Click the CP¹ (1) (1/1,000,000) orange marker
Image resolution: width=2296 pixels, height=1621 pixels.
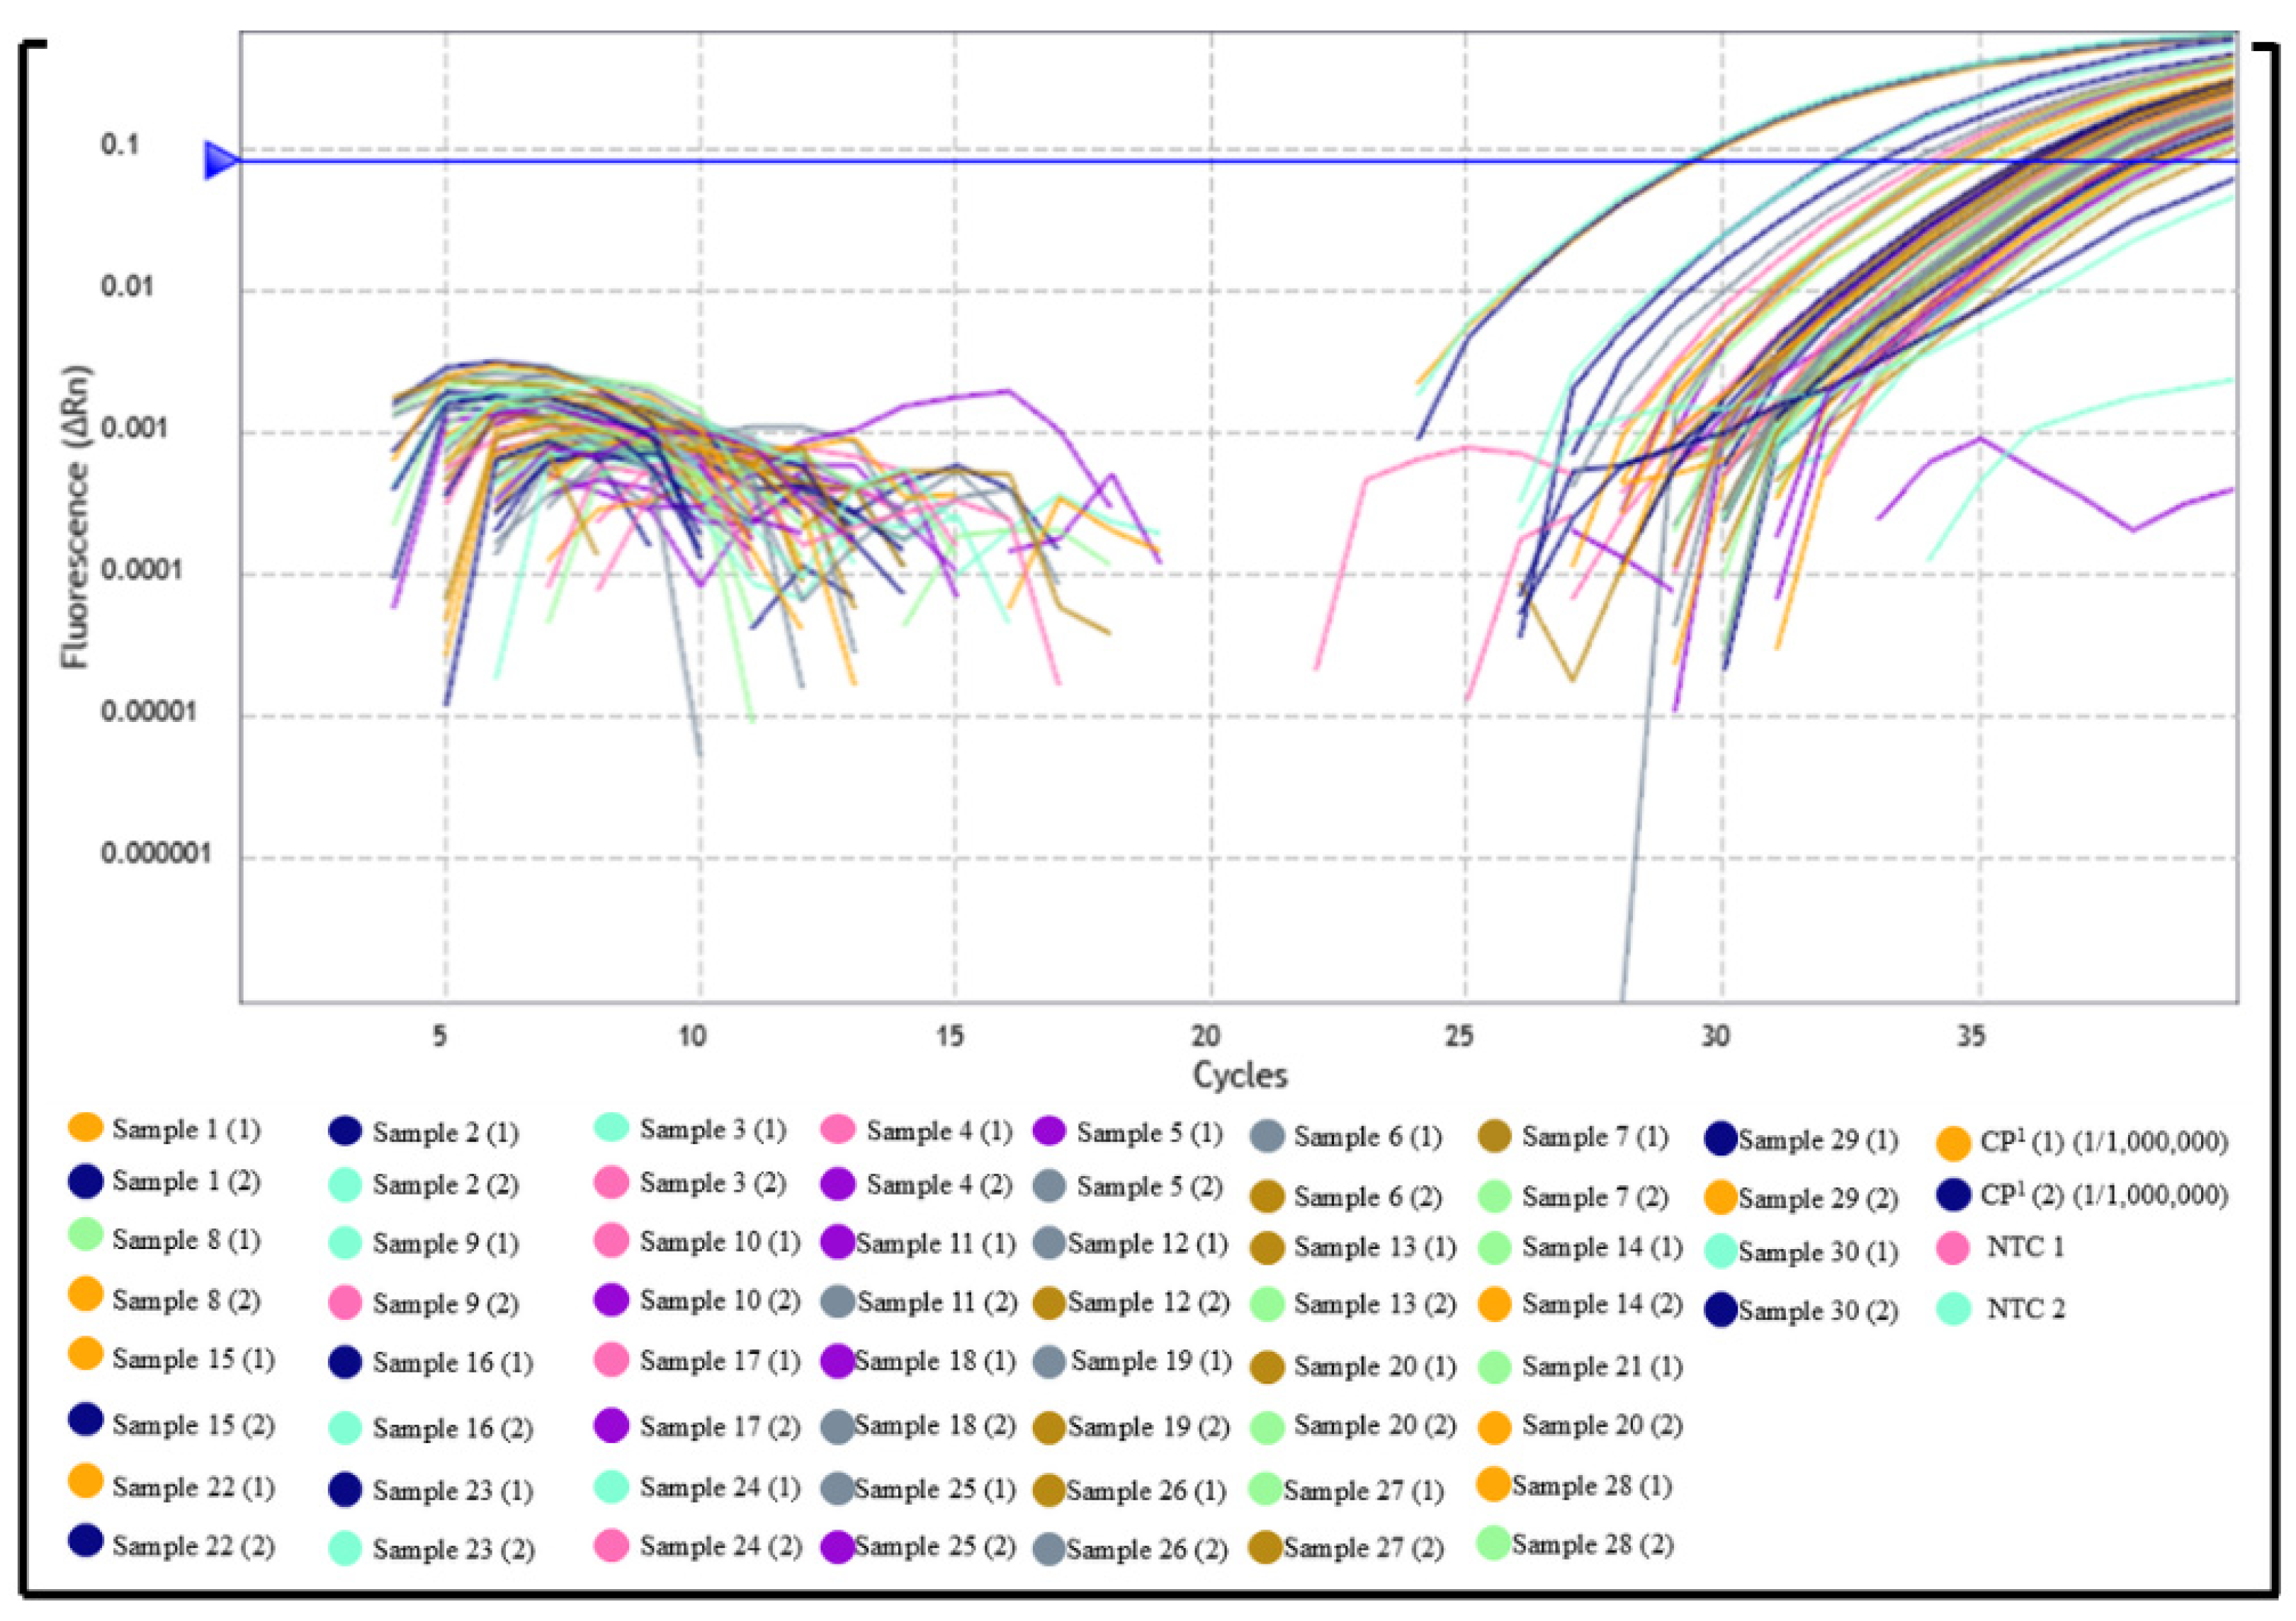(1953, 1143)
